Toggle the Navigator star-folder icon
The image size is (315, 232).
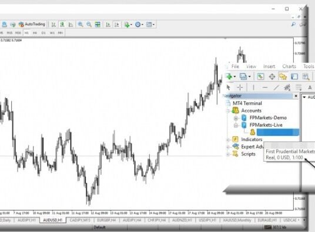[283, 76]
